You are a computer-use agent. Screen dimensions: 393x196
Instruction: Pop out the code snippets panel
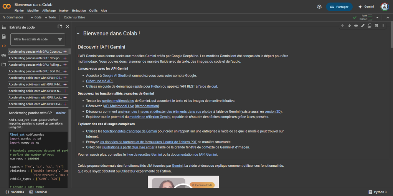click(59, 27)
